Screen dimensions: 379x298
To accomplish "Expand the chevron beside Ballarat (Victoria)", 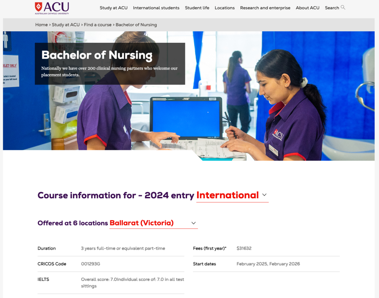I will [x=194, y=223].
